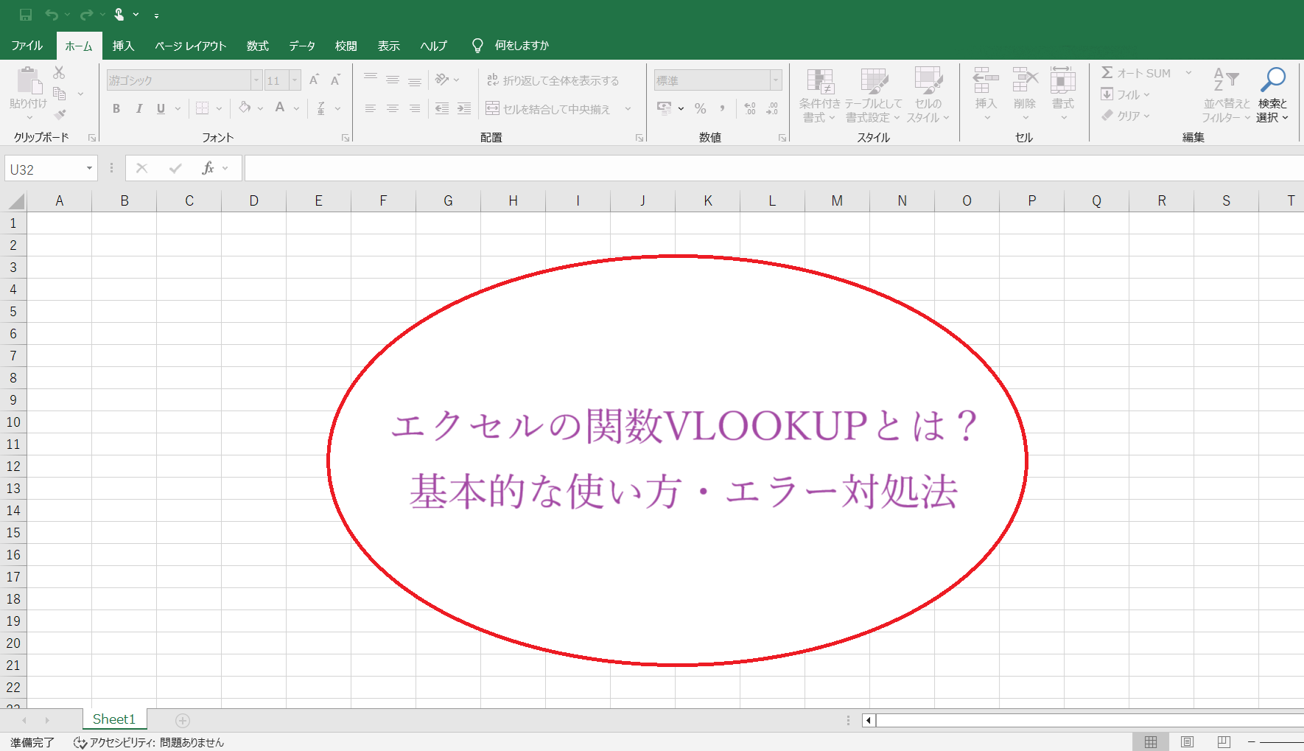The image size is (1304, 751).
Task: Click 並べ替えとフィルター button
Action: 1226,96
